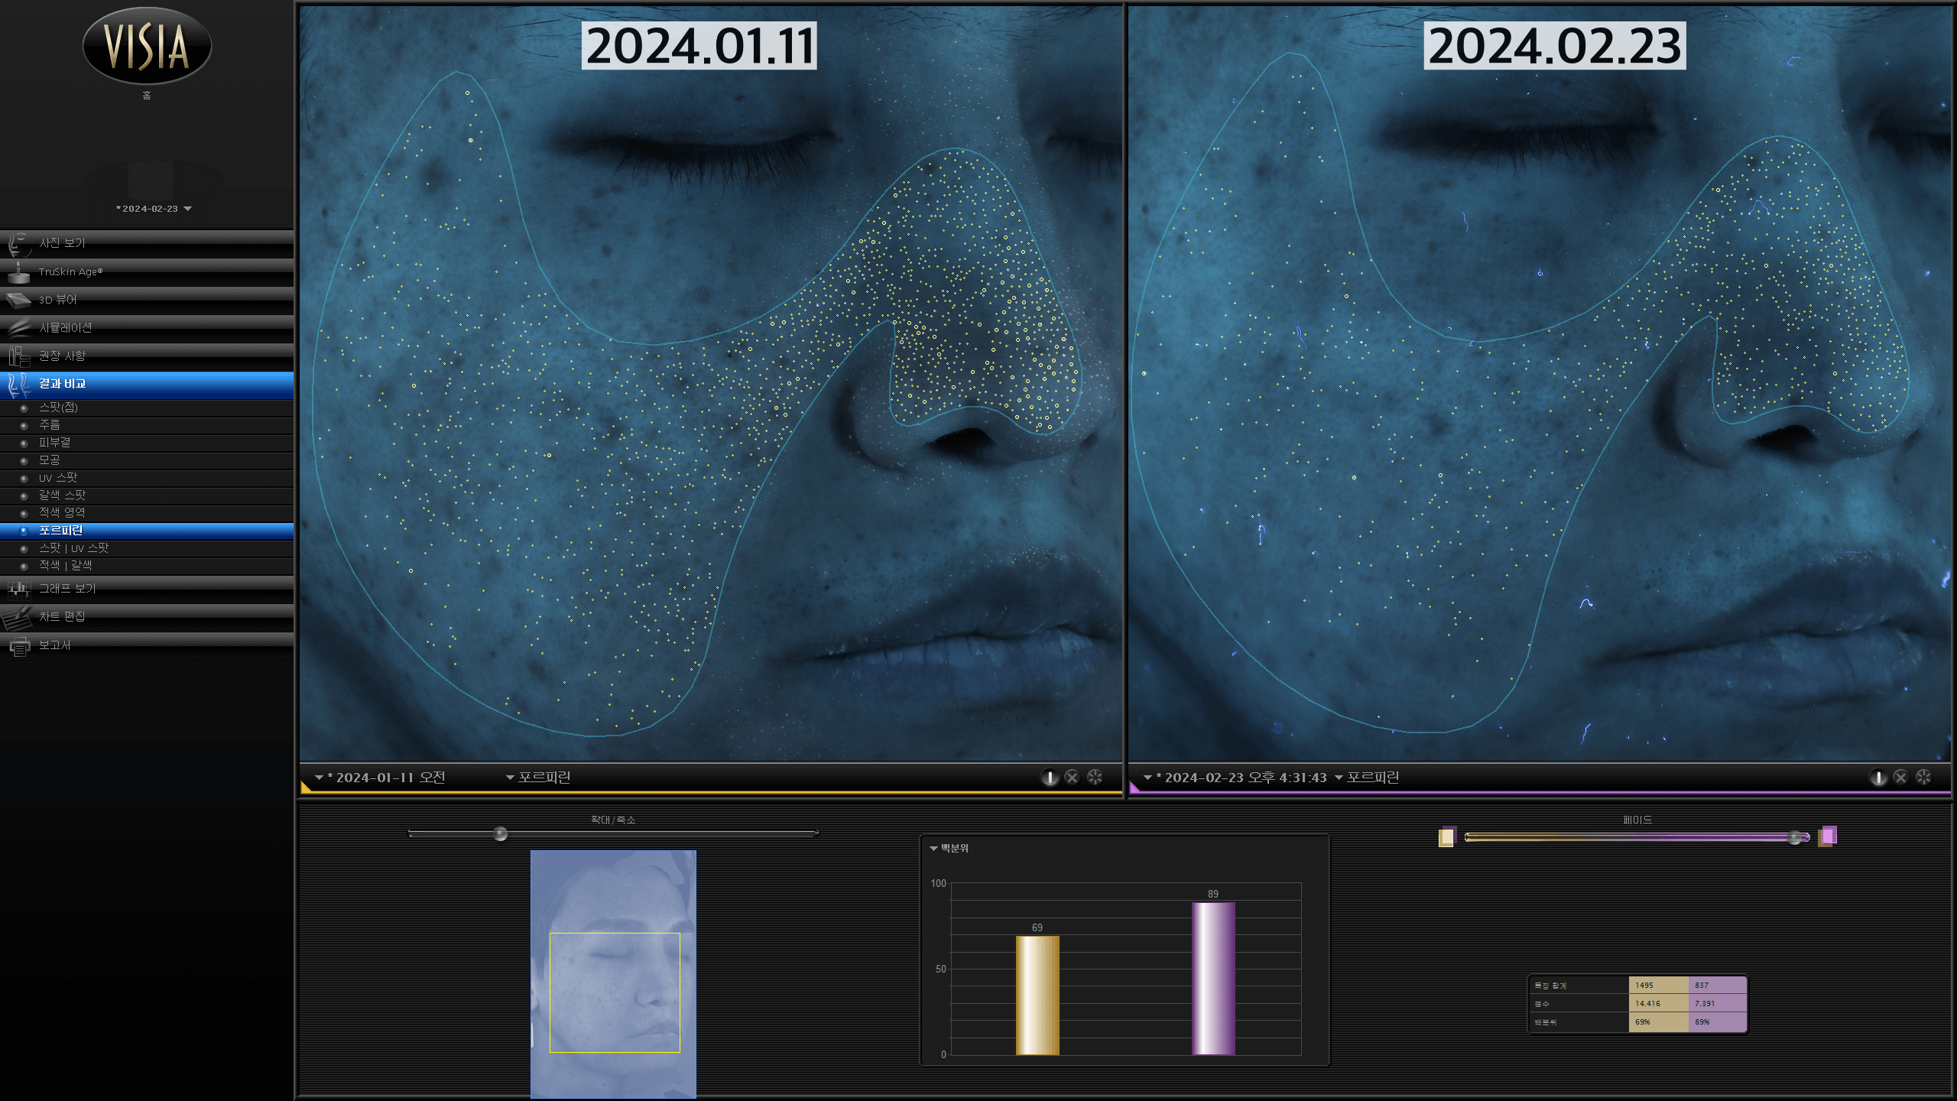Click the info icon under 2024-02-23 image
The height and width of the screenshot is (1101, 1957).
tap(1878, 778)
